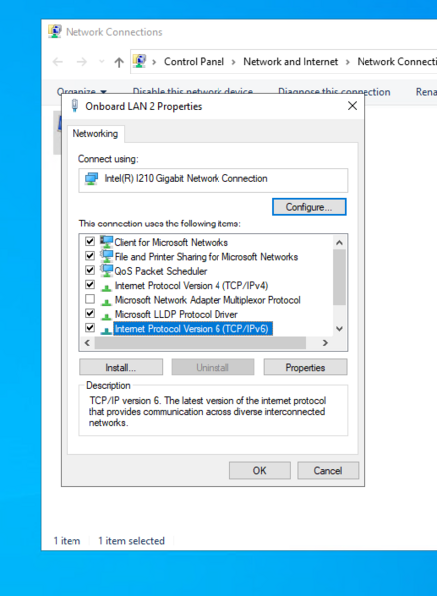The image size is (437, 596).
Task: Open Properties for the selected item
Action: pyautogui.click(x=305, y=368)
